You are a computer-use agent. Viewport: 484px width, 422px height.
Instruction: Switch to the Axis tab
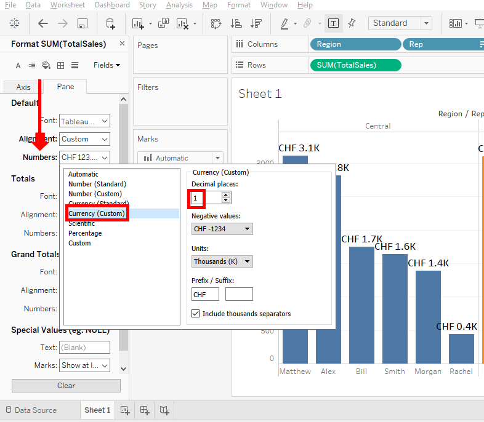[23, 87]
